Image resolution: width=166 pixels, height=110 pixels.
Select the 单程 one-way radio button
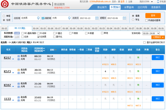click(4, 16)
